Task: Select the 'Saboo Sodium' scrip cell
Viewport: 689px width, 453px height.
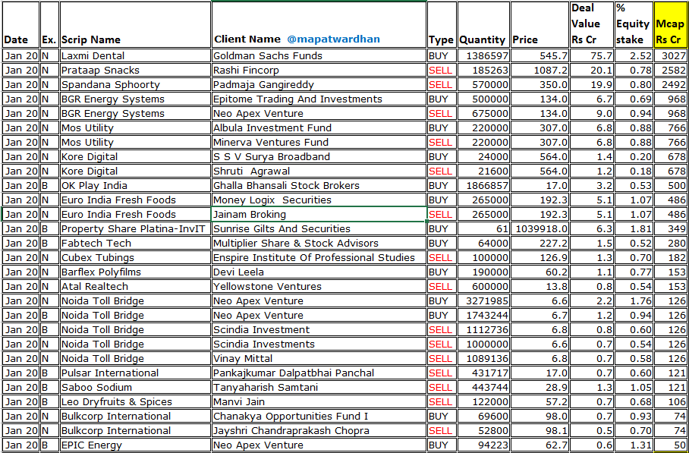Action: pyautogui.click(x=135, y=388)
